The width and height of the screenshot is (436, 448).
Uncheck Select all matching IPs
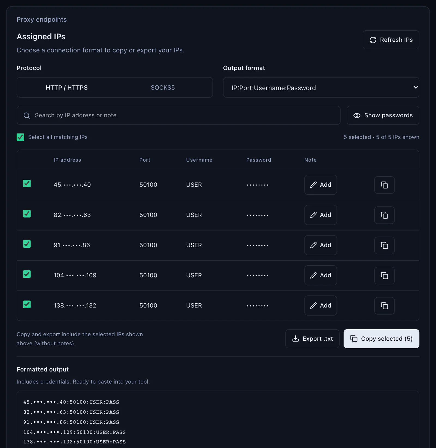[x=20, y=137]
